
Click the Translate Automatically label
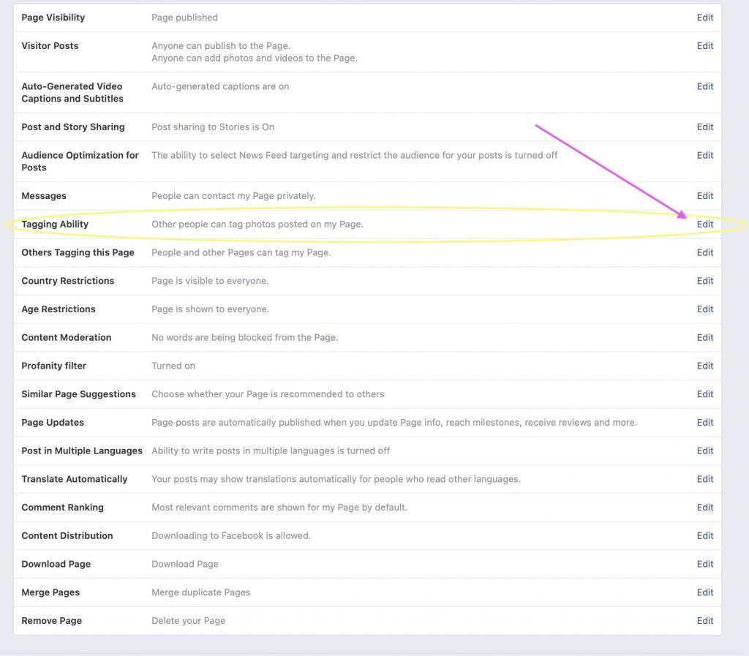75,479
